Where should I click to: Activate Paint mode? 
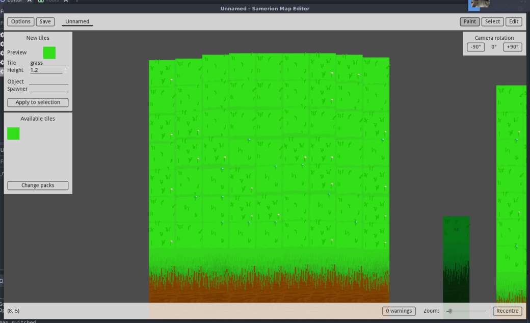pos(469,21)
